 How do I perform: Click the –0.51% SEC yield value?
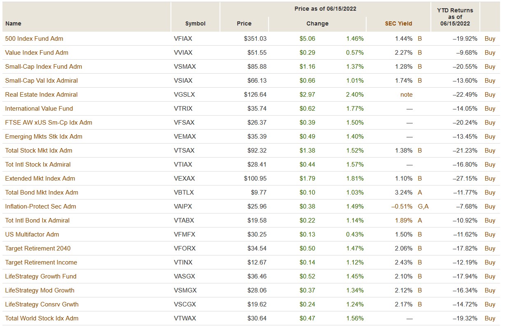click(x=402, y=206)
